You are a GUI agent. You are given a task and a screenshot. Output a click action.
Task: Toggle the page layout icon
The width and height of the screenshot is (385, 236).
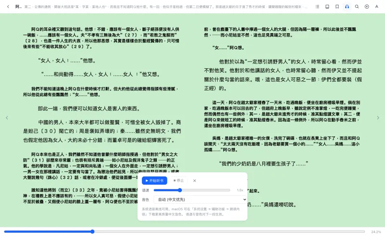[327, 7]
